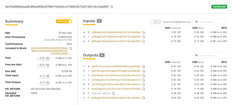Copy the qqkd6t75auasj4mlaa54605 output address
The width and height of the screenshot is (232, 105).
[144, 67]
